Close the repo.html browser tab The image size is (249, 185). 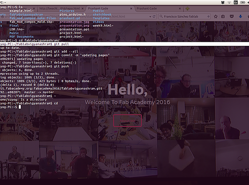pyautogui.click(x=83, y=8)
